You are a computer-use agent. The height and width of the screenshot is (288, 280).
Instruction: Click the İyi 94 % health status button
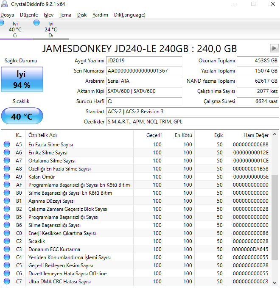coord(22,79)
